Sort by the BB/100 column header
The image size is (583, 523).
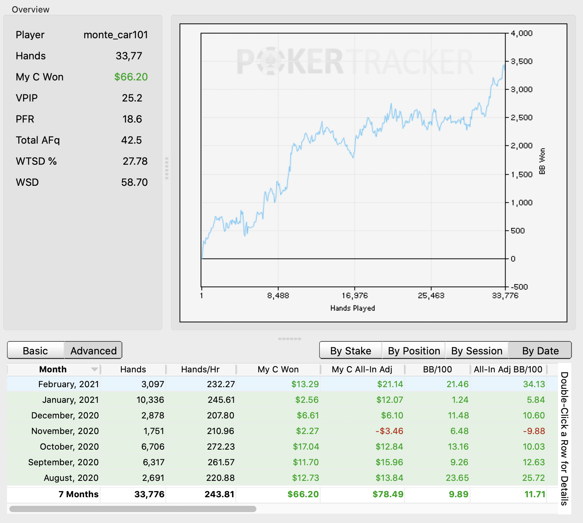[437, 369]
